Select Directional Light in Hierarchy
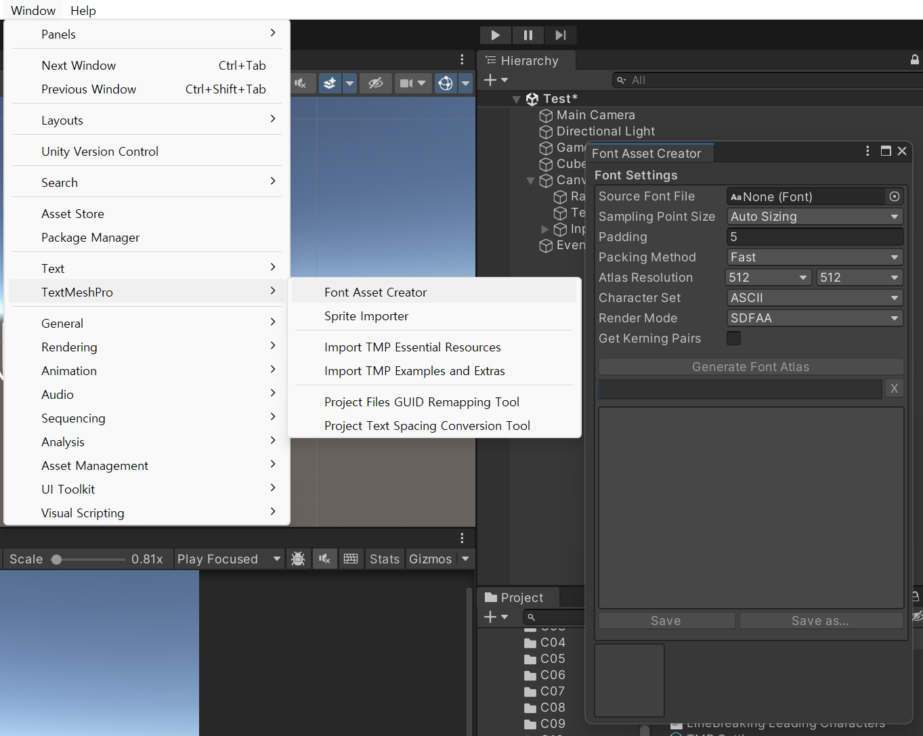The image size is (923, 736). [x=605, y=131]
